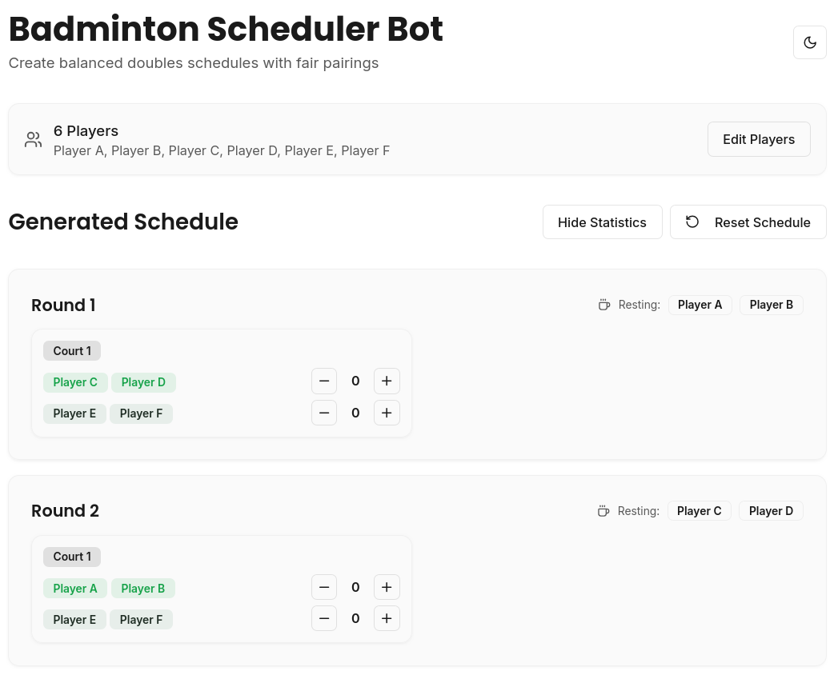
Task: Decrease Round 1 score for Player C/D team
Action: click(324, 381)
